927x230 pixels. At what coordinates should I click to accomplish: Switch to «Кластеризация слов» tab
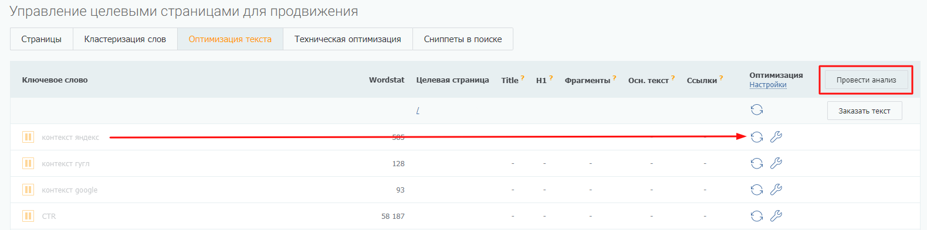pos(125,39)
